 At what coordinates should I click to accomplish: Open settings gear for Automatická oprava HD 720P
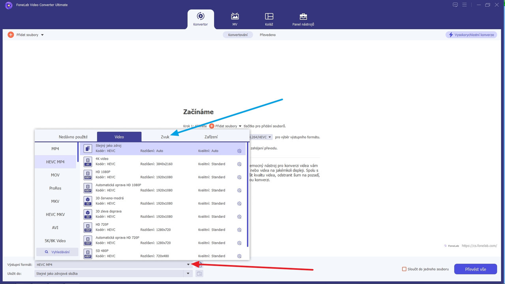[x=239, y=243]
